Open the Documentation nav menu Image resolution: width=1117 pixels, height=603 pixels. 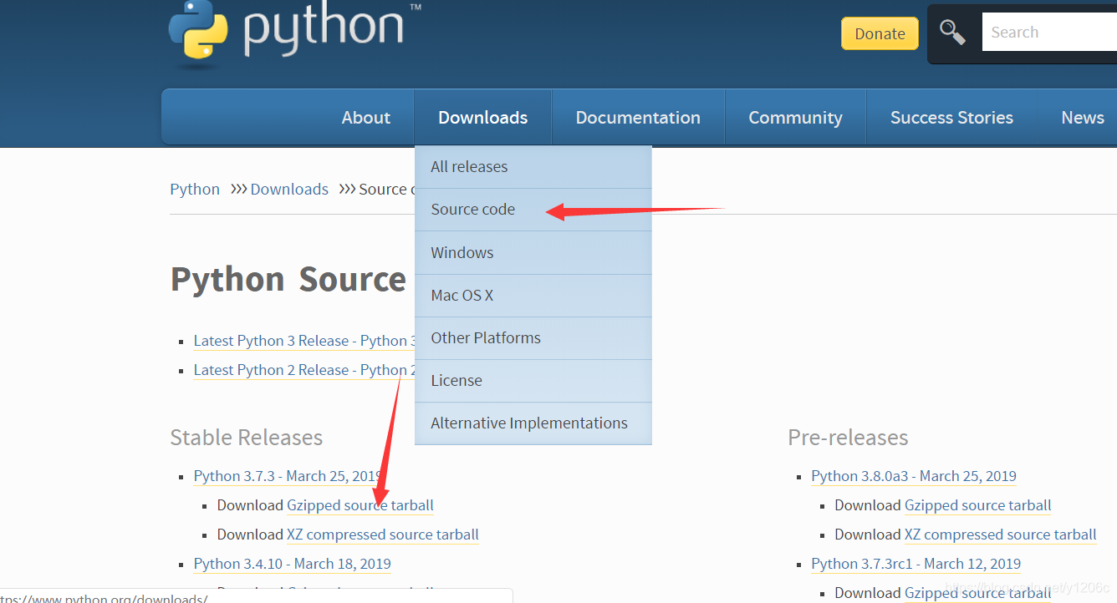click(x=638, y=118)
